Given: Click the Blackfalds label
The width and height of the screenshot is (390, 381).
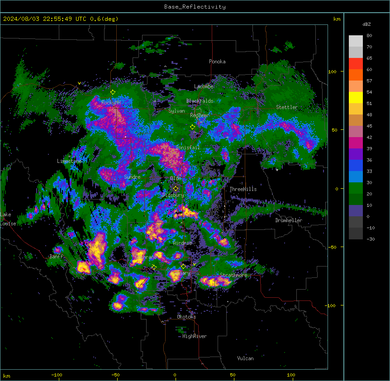Looking at the screenshot, I should pyautogui.click(x=200, y=101).
